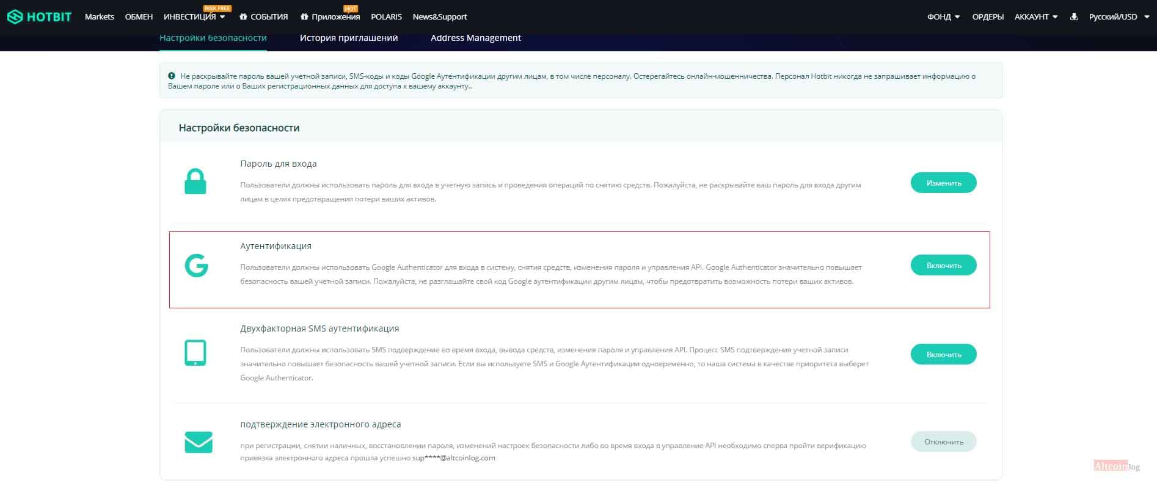Click the Пароль для входа heading
This screenshot has width=1157, height=486.
pos(279,164)
